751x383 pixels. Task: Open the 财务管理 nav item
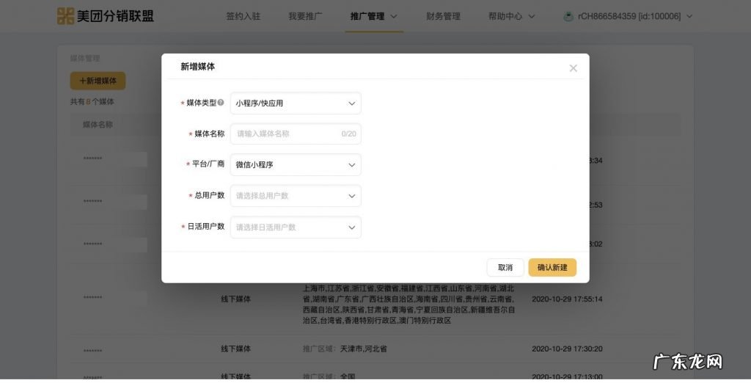[x=443, y=16]
